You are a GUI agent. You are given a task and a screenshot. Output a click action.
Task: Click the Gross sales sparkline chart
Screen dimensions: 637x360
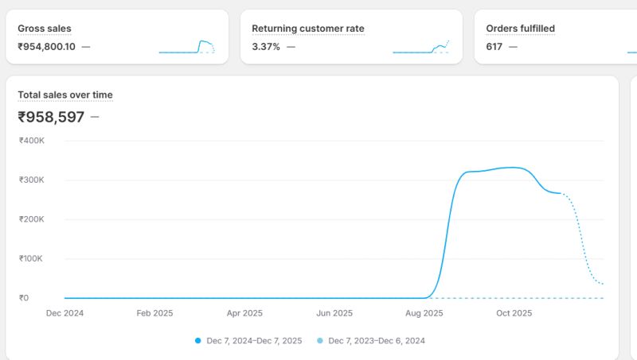click(187, 47)
